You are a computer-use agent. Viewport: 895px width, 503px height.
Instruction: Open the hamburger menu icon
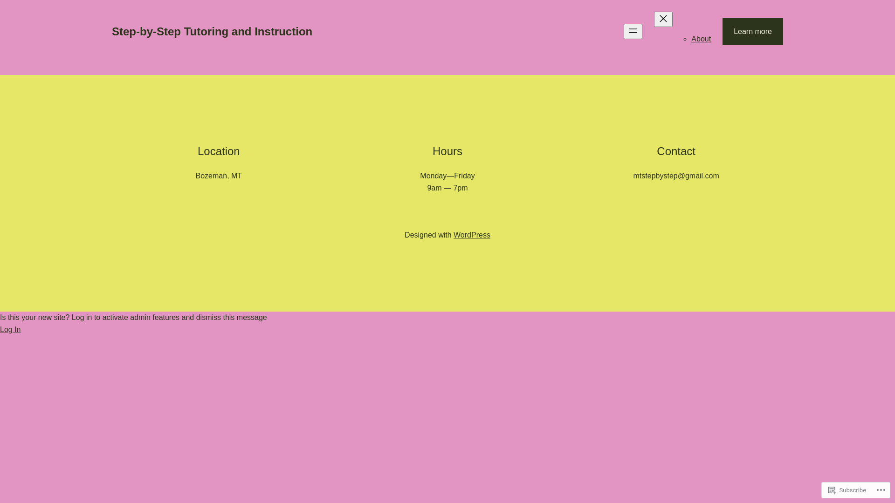(633, 31)
